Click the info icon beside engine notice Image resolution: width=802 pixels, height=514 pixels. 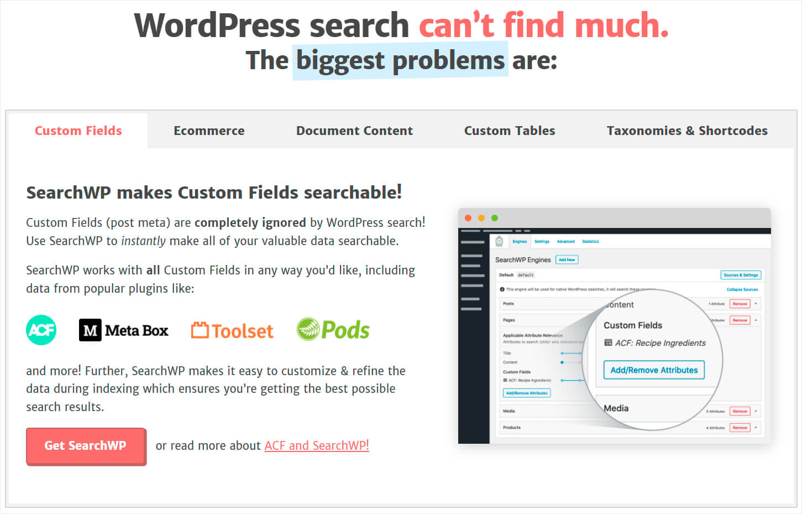pyautogui.click(x=502, y=289)
